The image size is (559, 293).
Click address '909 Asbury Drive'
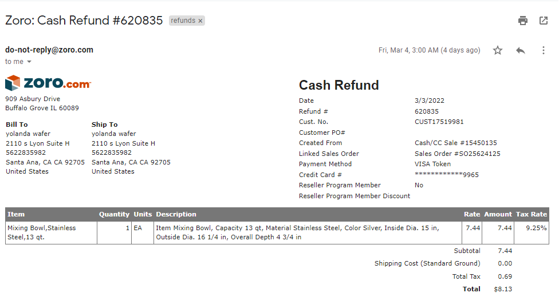[33, 99]
